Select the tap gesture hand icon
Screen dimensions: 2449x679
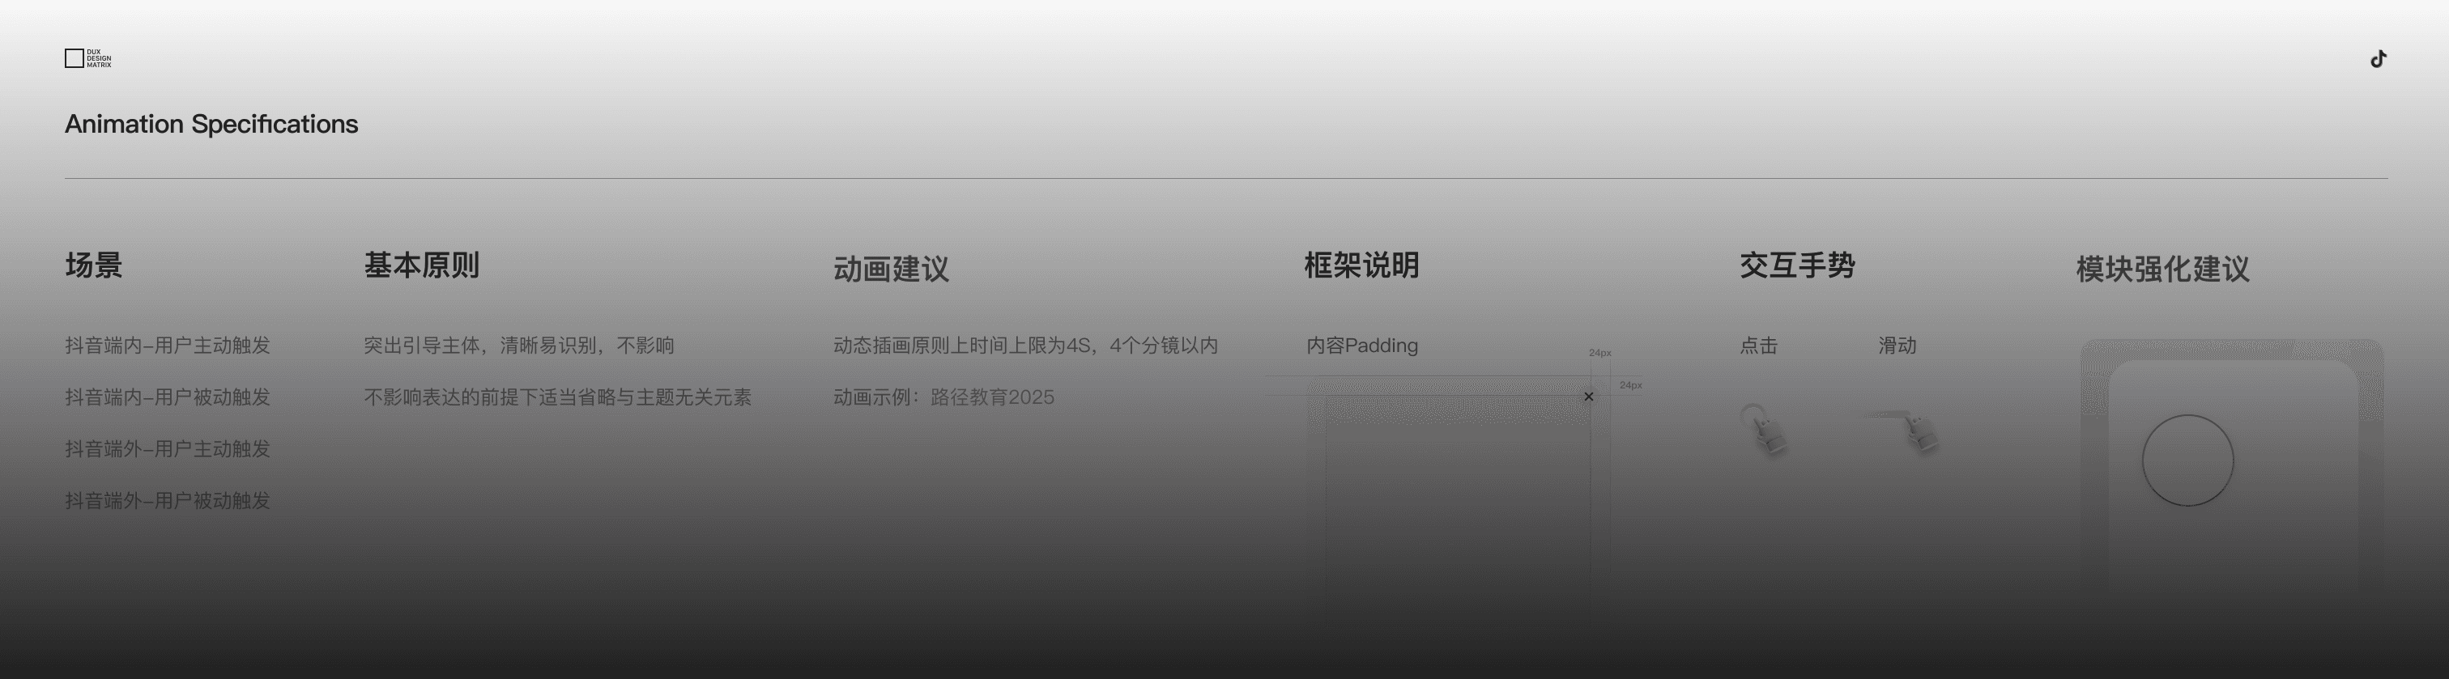coord(1765,431)
